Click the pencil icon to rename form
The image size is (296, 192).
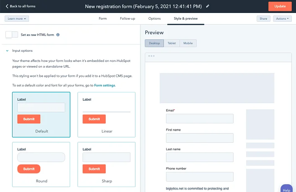[208, 6]
